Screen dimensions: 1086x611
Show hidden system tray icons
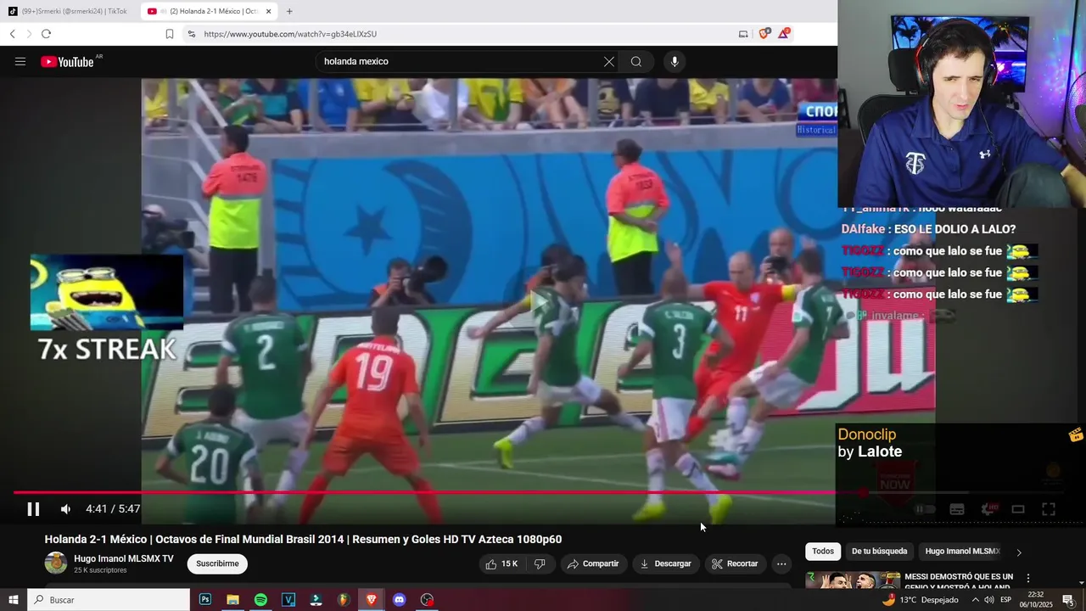(x=975, y=600)
